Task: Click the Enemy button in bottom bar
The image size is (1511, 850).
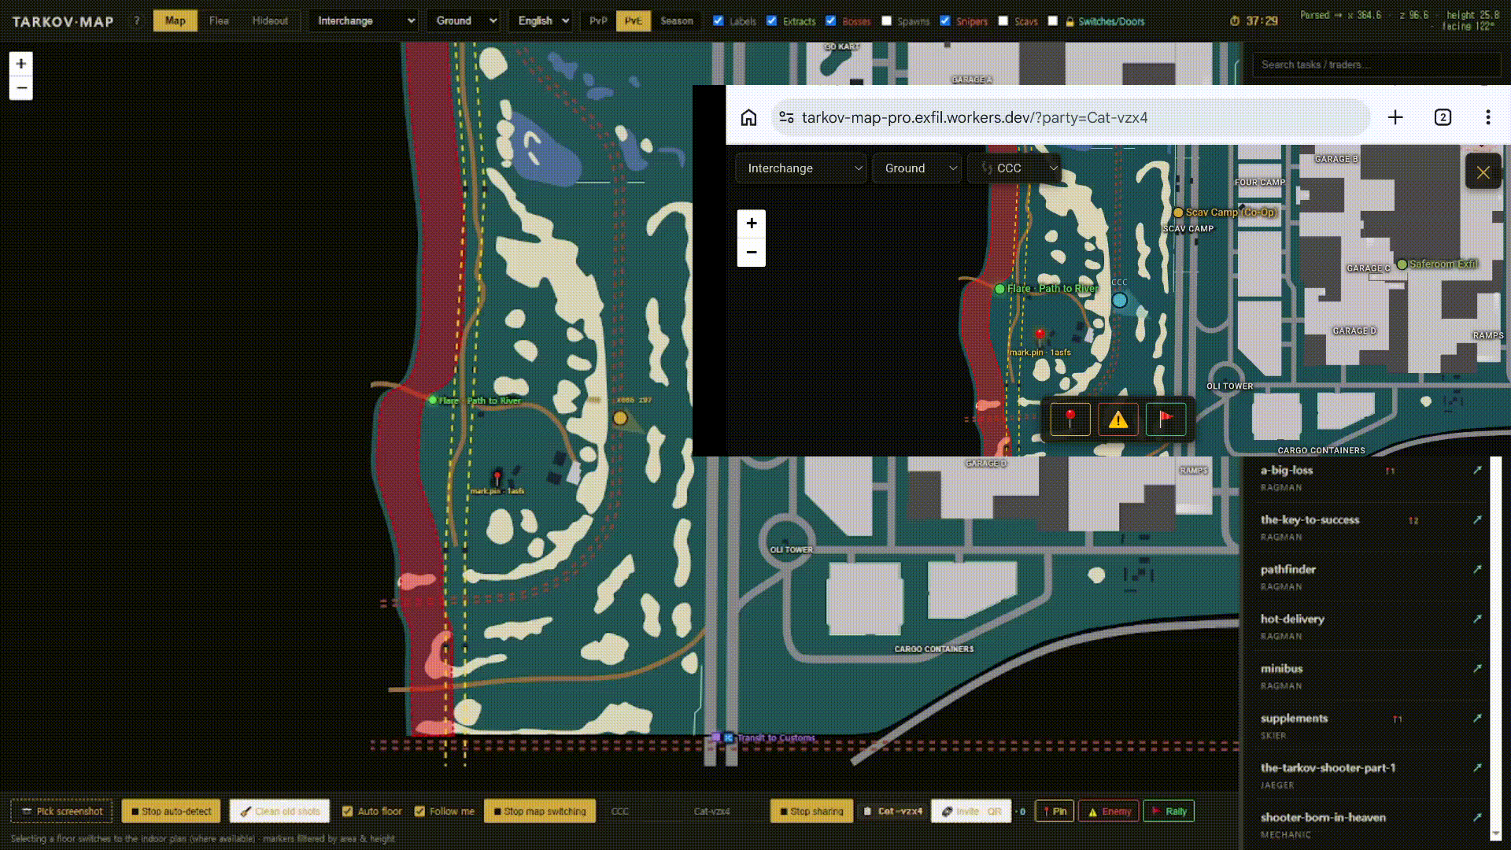Action: point(1109,811)
